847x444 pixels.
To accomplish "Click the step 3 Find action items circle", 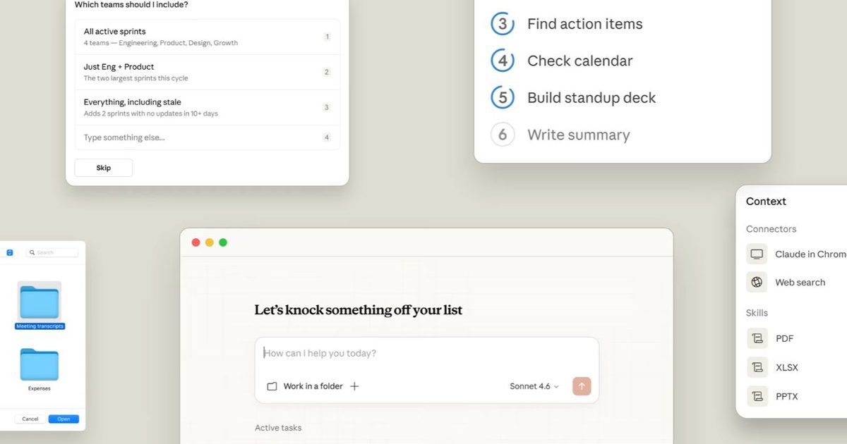I will pyautogui.click(x=501, y=23).
